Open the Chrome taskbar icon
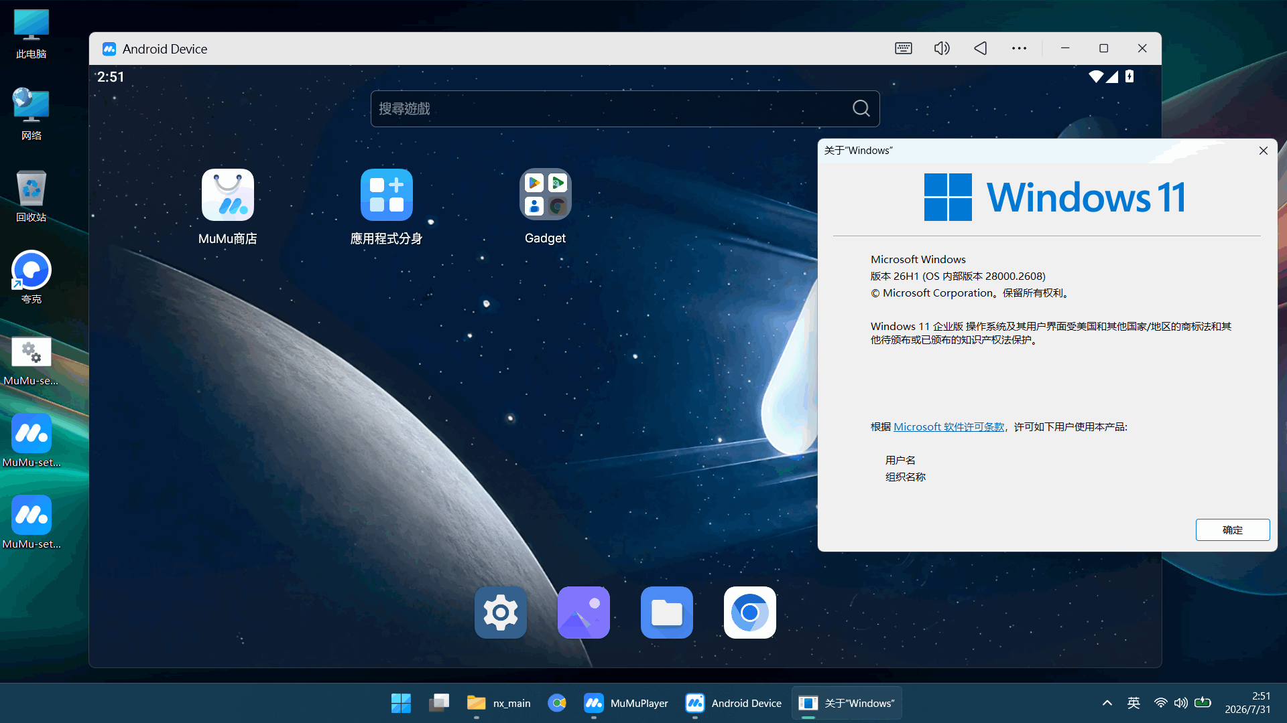Image resolution: width=1287 pixels, height=723 pixels. pyautogui.click(x=557, y=703)
